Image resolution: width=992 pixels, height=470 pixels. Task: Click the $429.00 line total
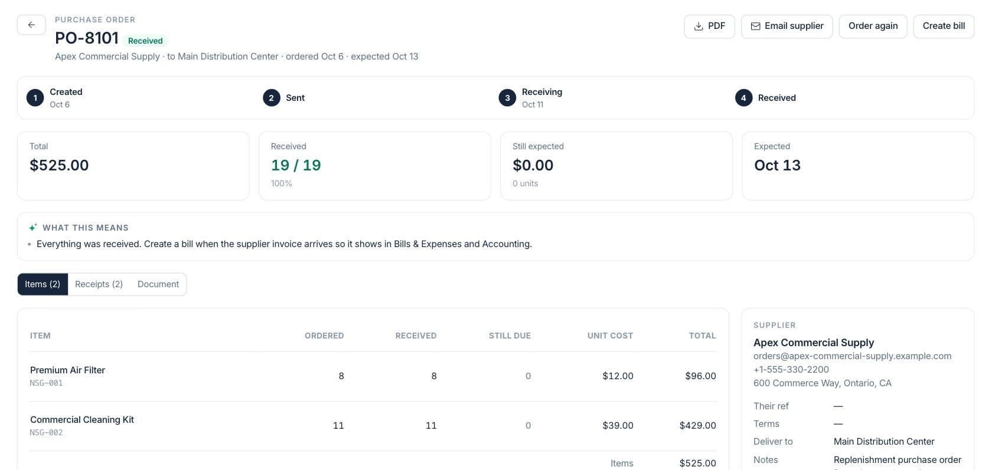(697, 426)
